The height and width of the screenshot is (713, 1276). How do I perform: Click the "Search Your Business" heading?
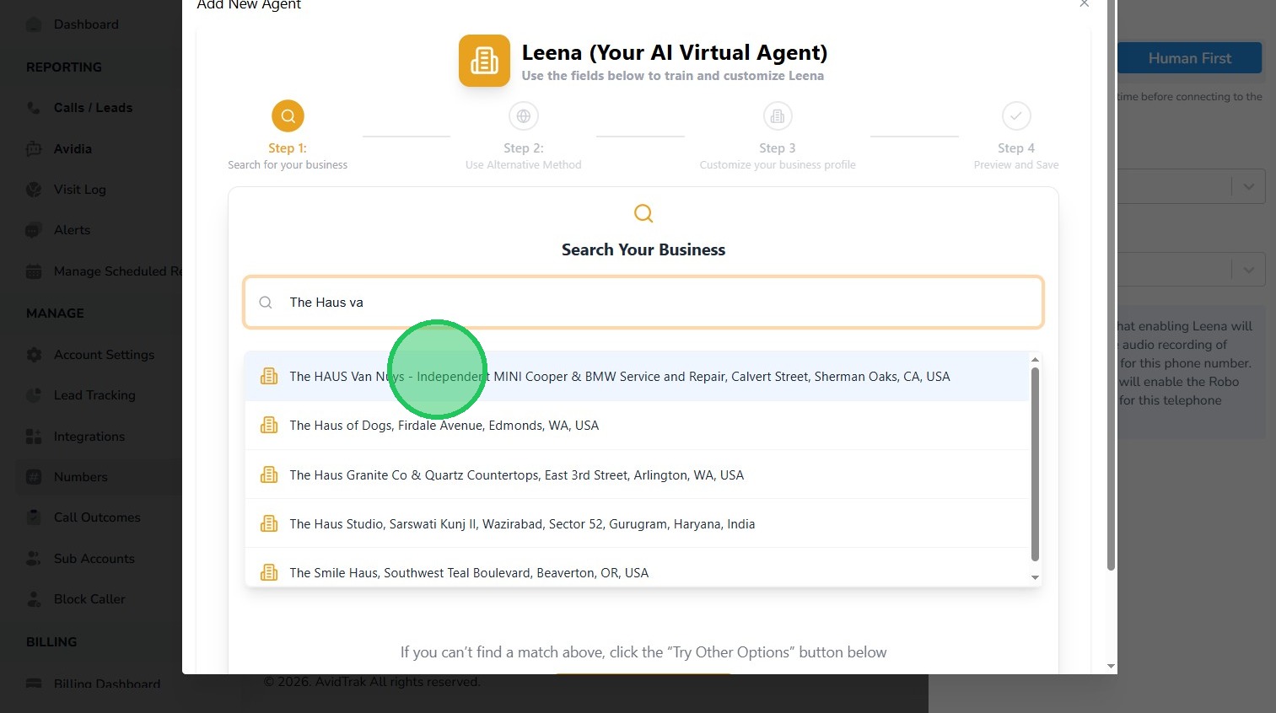643,250
